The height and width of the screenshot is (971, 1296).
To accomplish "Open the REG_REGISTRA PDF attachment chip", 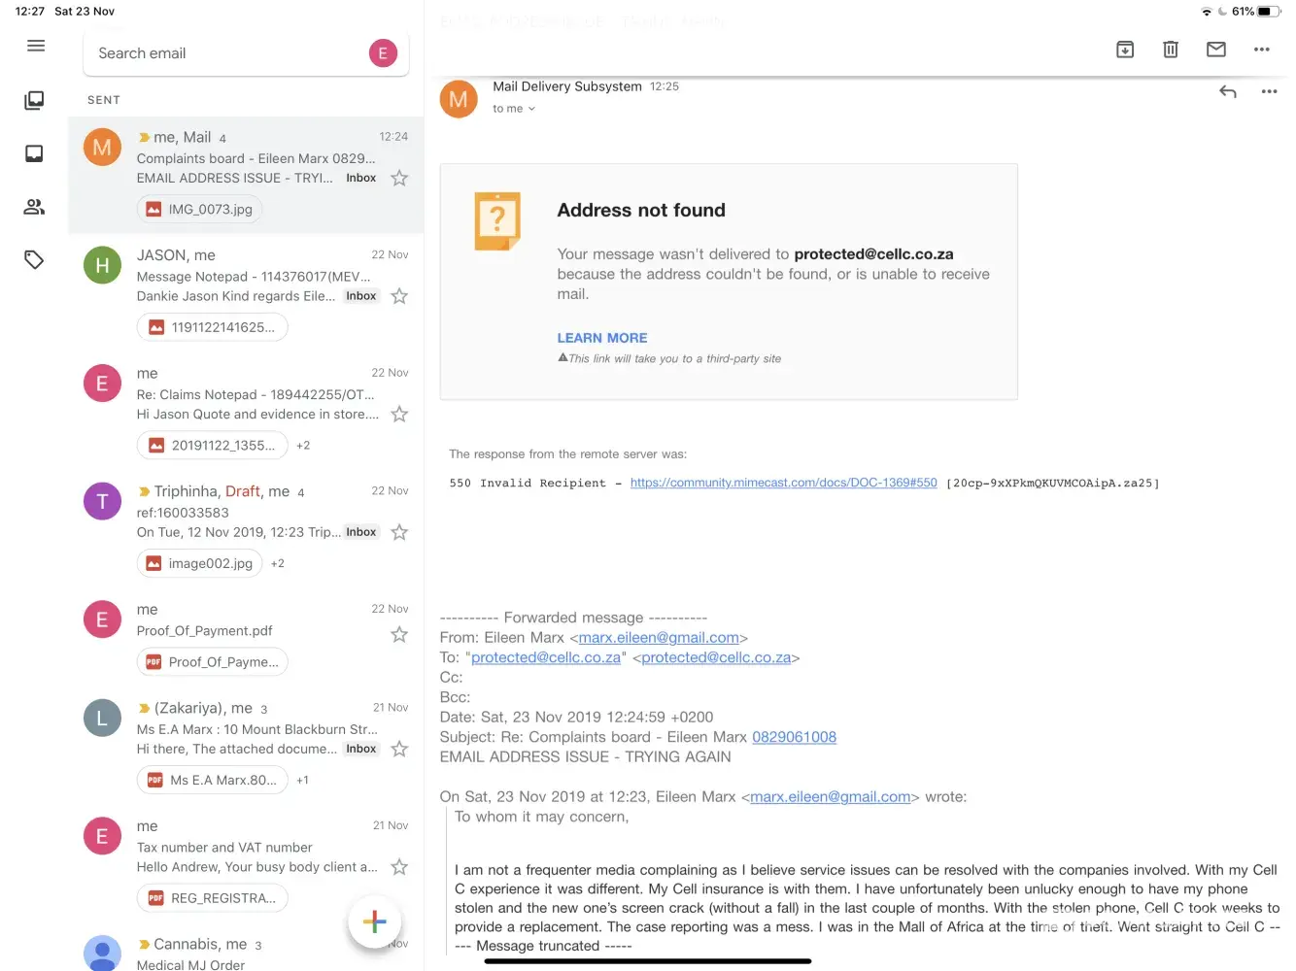I will pyautogui.click(x=213, y=898).
